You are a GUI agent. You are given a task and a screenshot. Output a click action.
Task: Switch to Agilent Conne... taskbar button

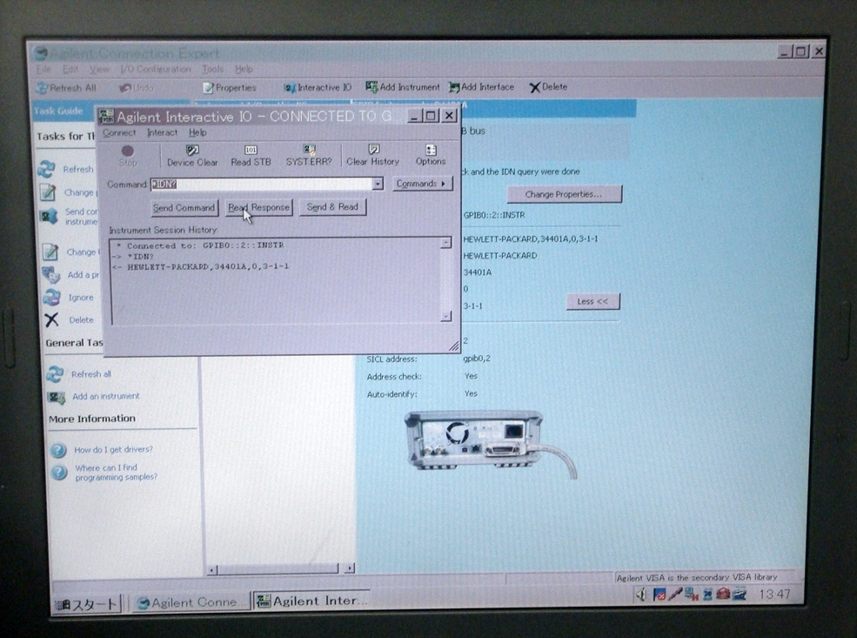(191, 602)
